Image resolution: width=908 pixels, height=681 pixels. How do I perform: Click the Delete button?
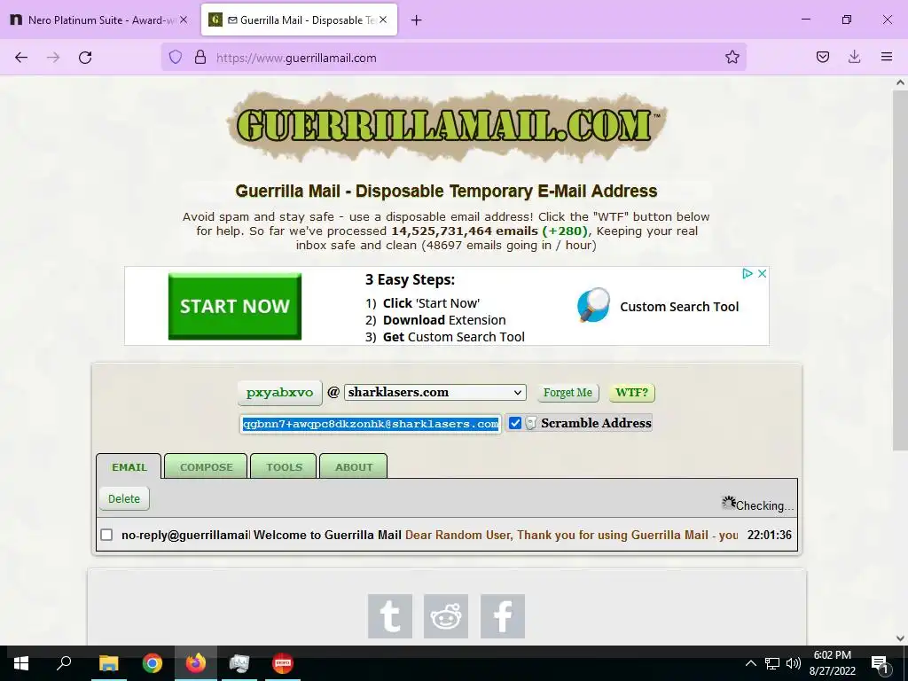coord(124,498)
